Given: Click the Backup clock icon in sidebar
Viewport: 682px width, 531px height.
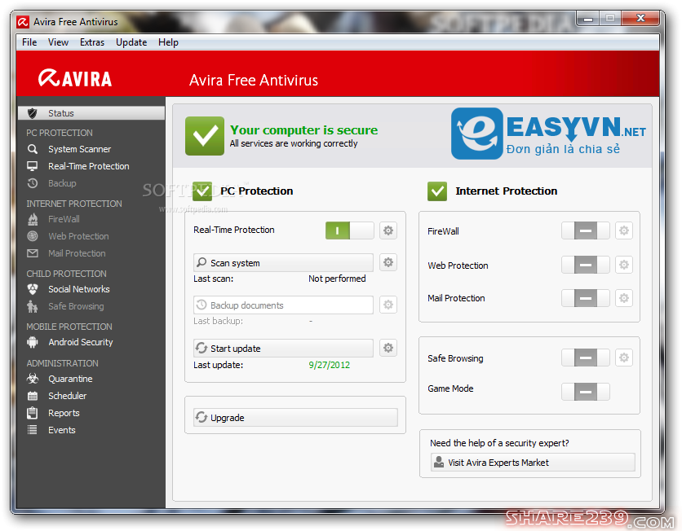Looking at the screenshot, I should (x=32, y=183).
